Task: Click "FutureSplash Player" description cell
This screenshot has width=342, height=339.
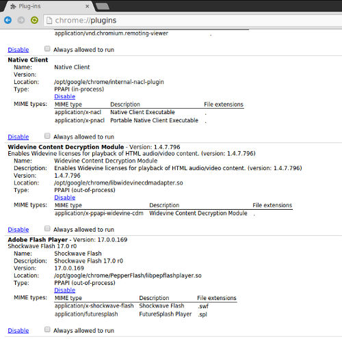Action: (x=166, y=314)
